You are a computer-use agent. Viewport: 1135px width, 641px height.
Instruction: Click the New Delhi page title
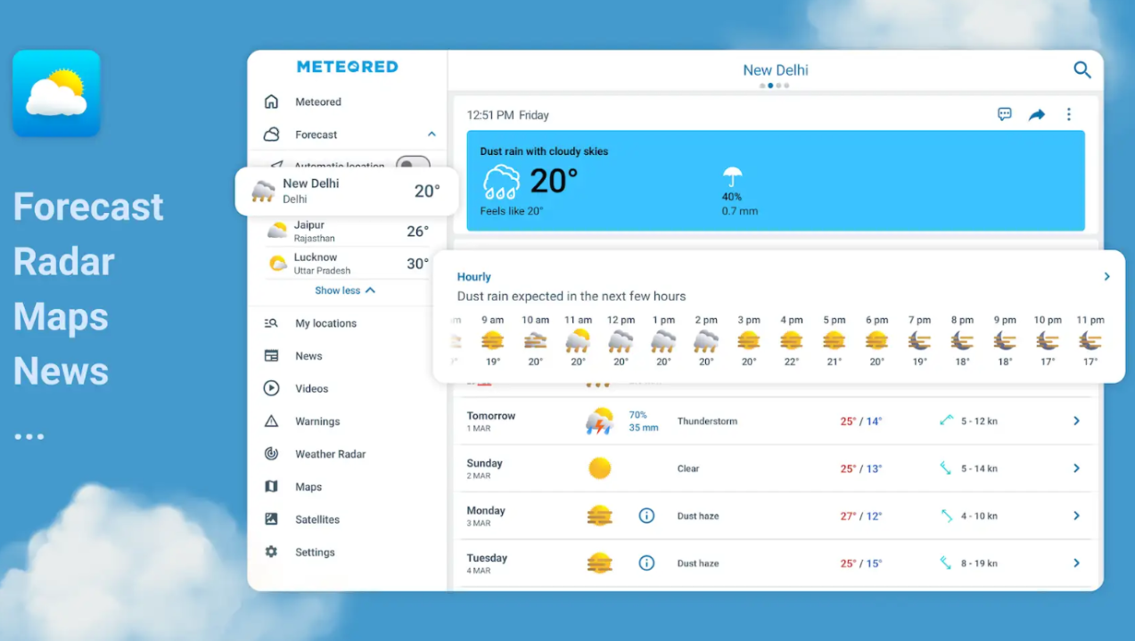pos(776,70)
